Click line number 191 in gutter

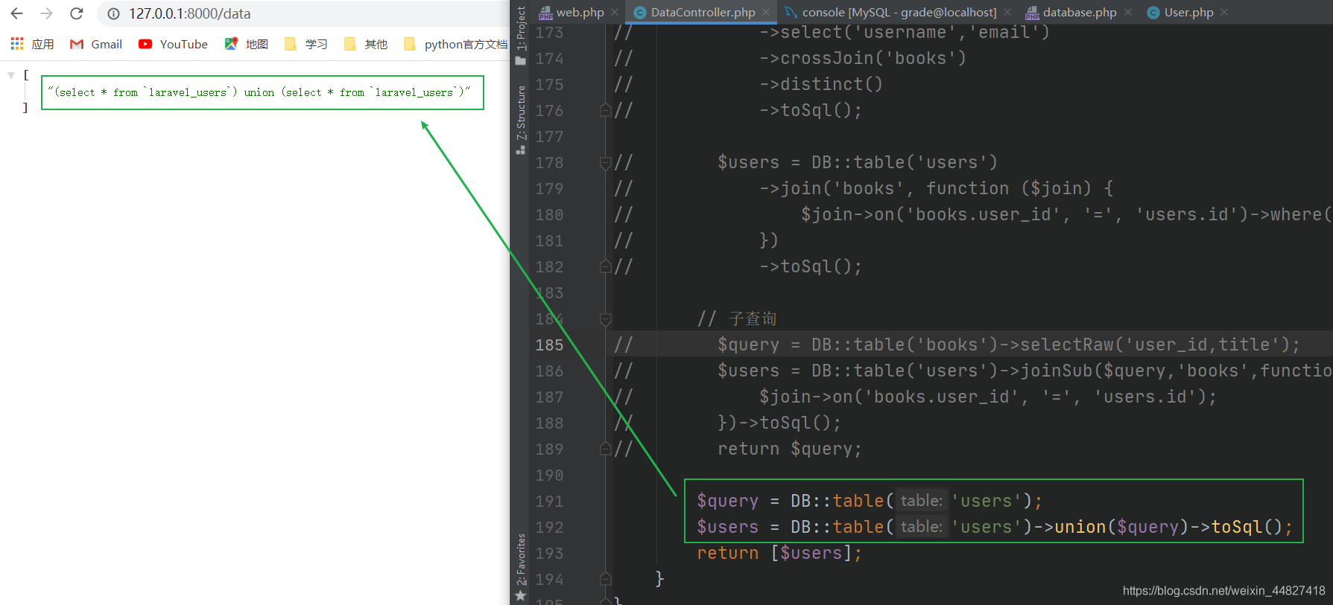coord(550,501)
